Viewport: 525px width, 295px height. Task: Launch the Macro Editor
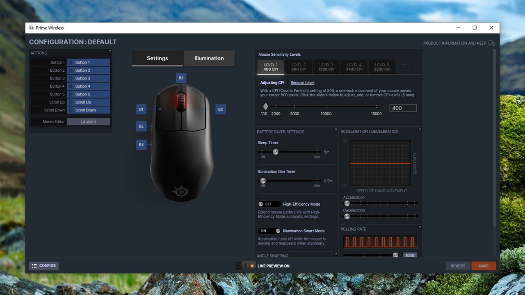click(89, 122)
